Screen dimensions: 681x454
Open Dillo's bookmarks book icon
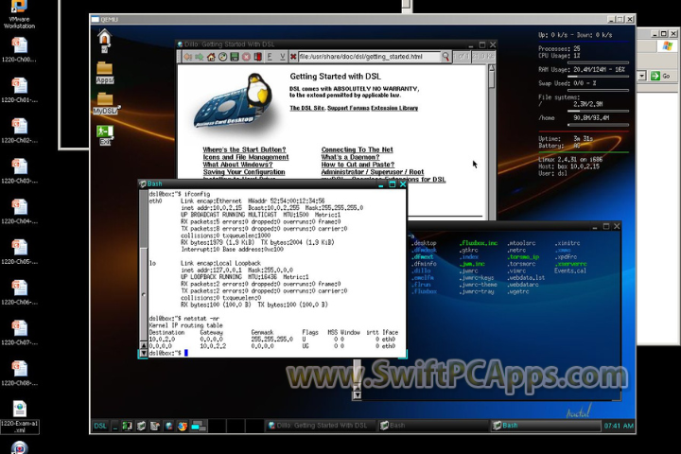click(258, 57)
